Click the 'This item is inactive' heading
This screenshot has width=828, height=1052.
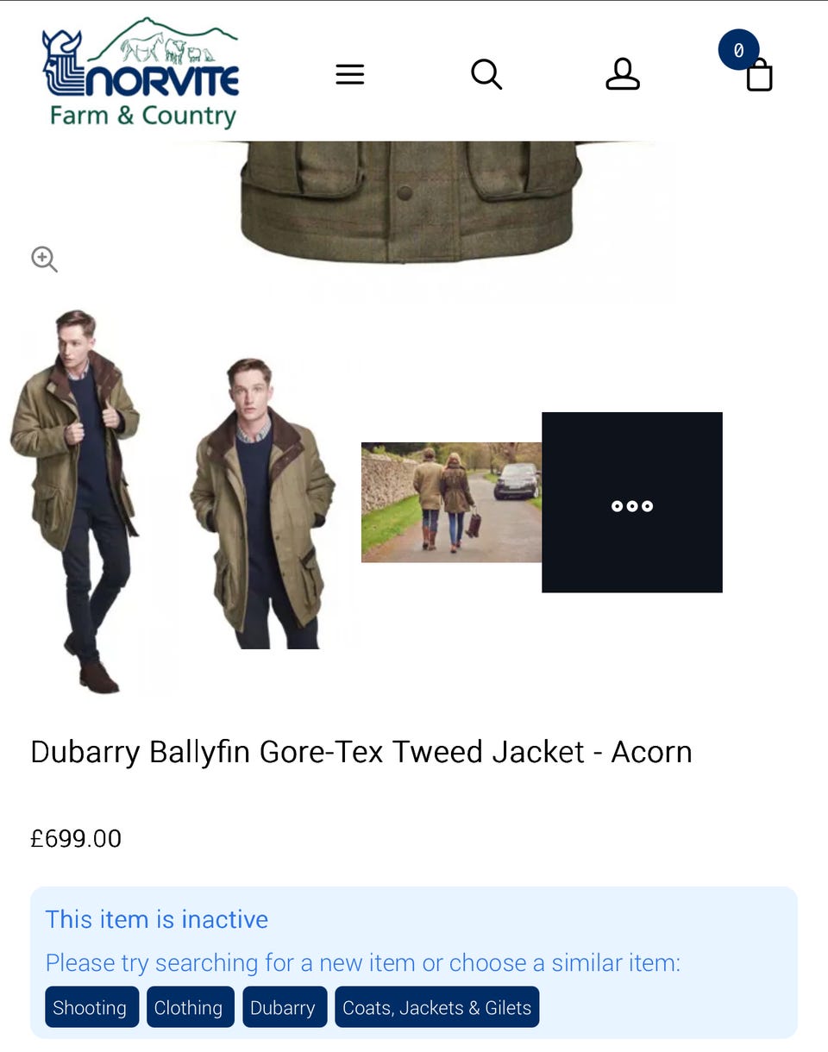[157, 919]
